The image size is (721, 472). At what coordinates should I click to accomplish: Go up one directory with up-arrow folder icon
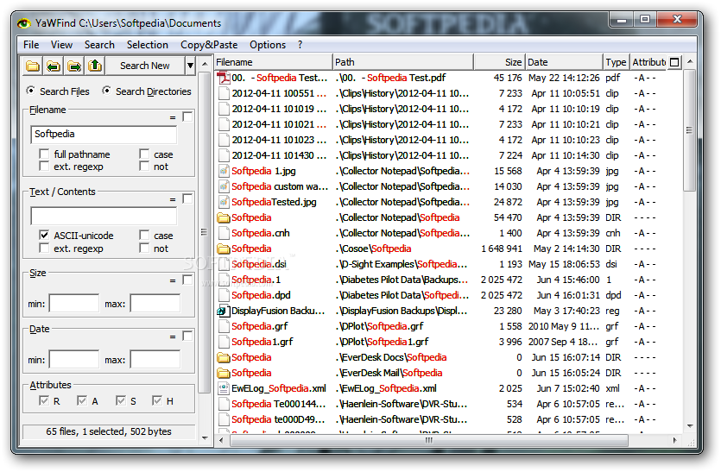[x=95, y=66]
